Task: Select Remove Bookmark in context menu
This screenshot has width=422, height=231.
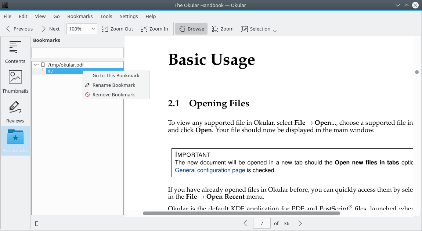Action: 114,95
